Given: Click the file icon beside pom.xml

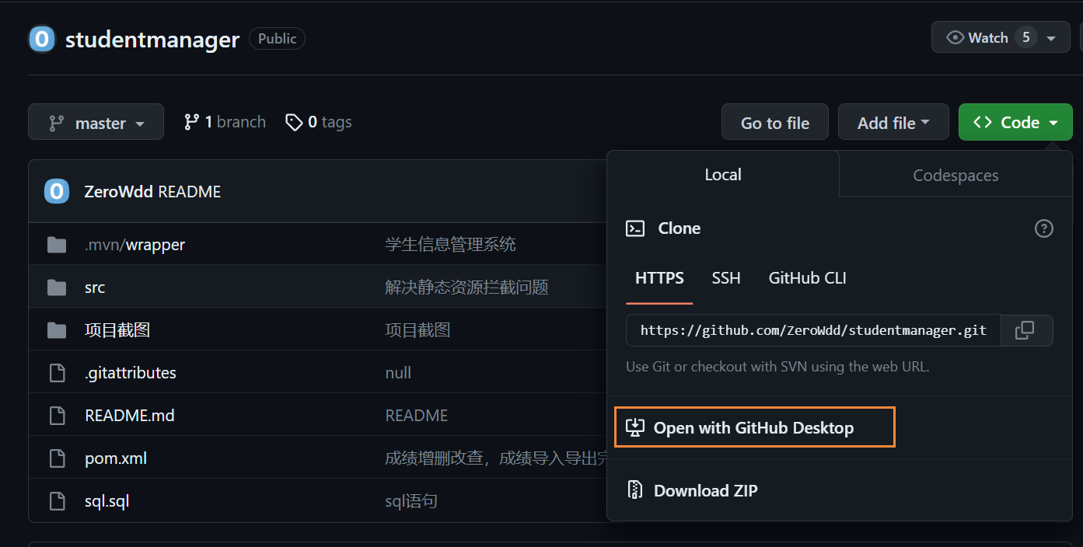Looking at the screenshot, I should coord(58,458).
